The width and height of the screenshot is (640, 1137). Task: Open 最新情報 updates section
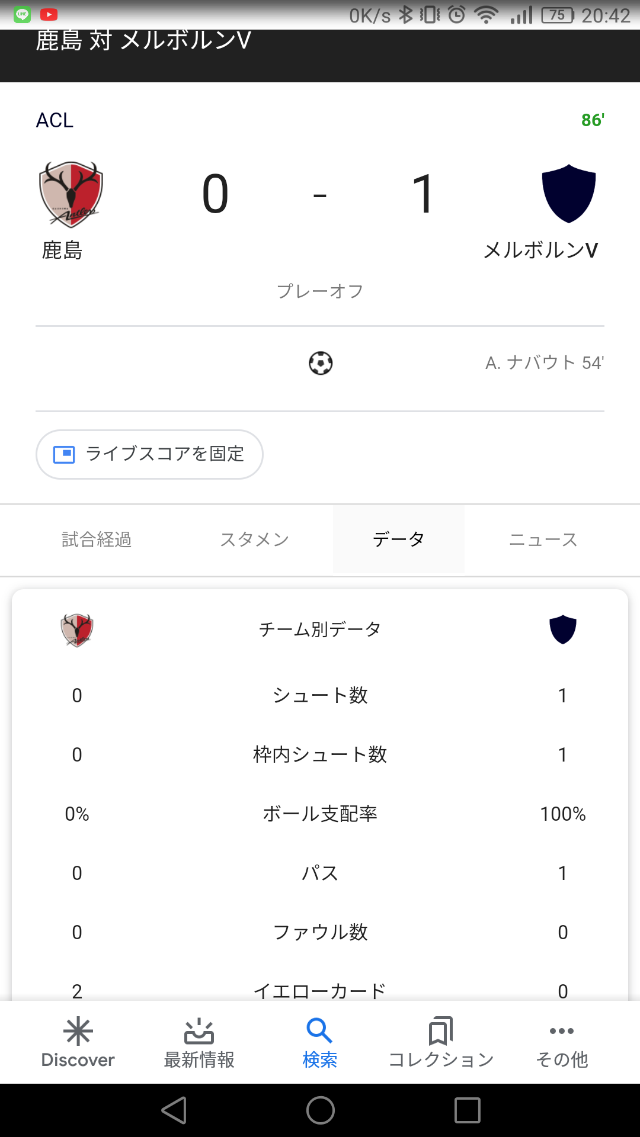[x=199, y=1043]
